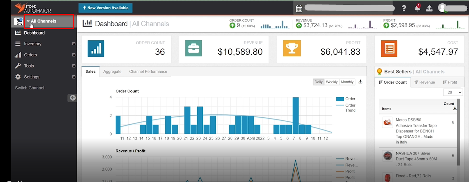Open the All Channels dropdown

(x=49, y=21)
